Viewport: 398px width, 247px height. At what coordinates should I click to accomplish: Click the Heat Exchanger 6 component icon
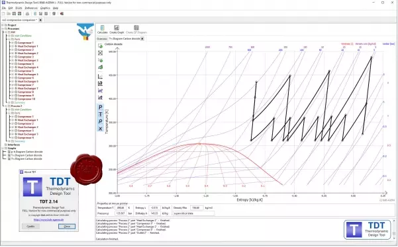tap(16, 81)
